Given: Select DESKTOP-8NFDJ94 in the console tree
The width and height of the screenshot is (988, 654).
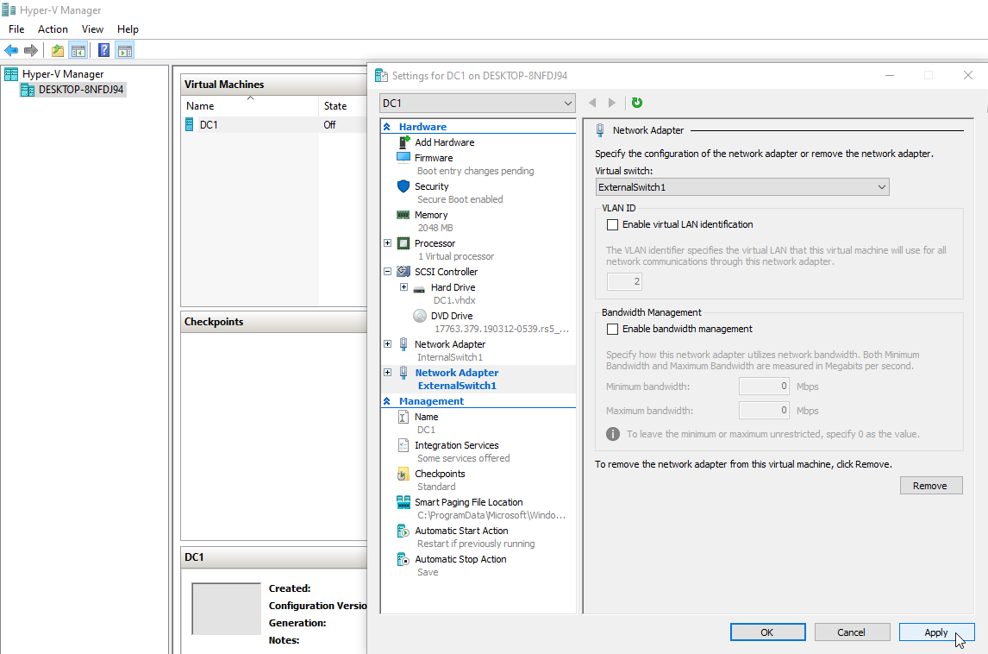Looking at the screenshot, I should pyautogui.click(x=81, y=90).
